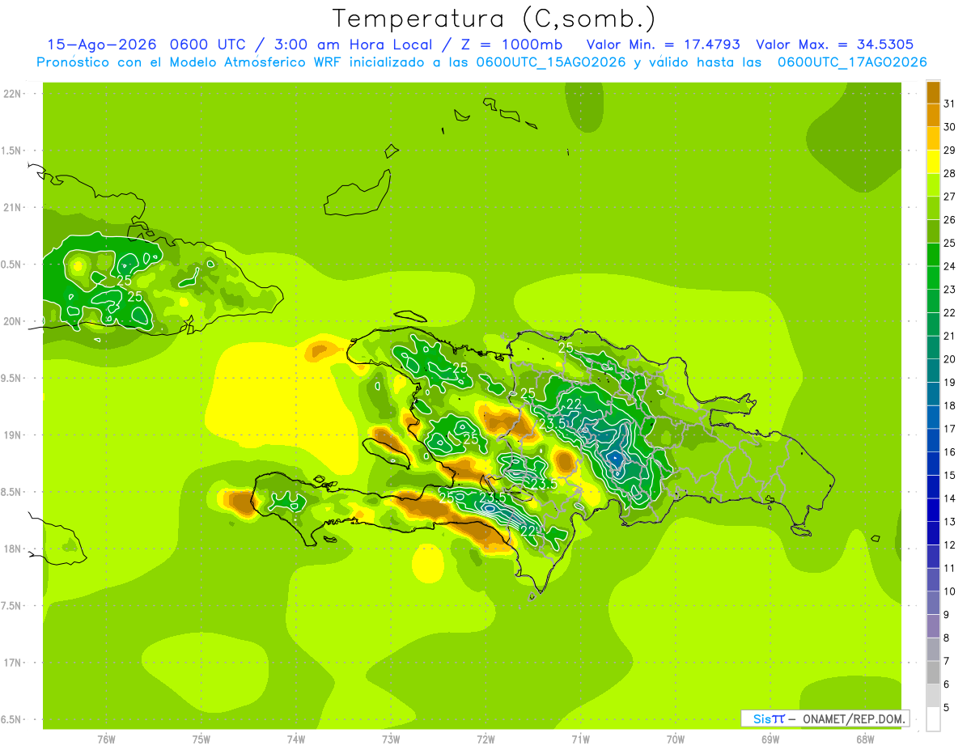The width and height of the screenshot is (971, 750).
Task: Click the 68W longitude axis label
Action: tap(865, 739)
